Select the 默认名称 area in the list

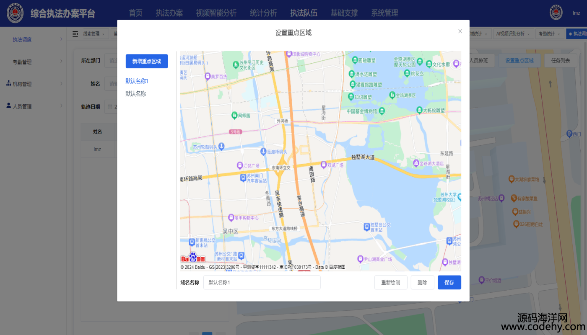[136, 94]
